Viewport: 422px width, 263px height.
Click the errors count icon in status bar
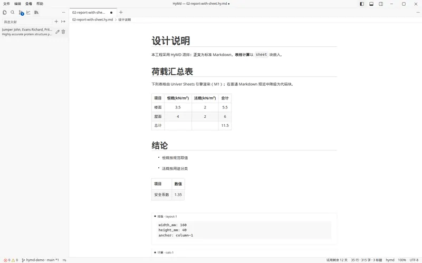(x=7, y=260)
